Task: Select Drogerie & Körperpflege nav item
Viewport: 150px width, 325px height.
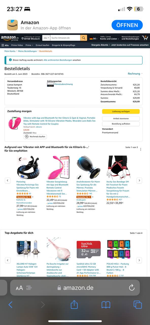Action: (63, 45)
